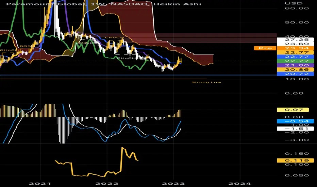Click the blue -0.54 MACD value tag
The height and width of the screenshot is (187, 317).
coord(295,121)
